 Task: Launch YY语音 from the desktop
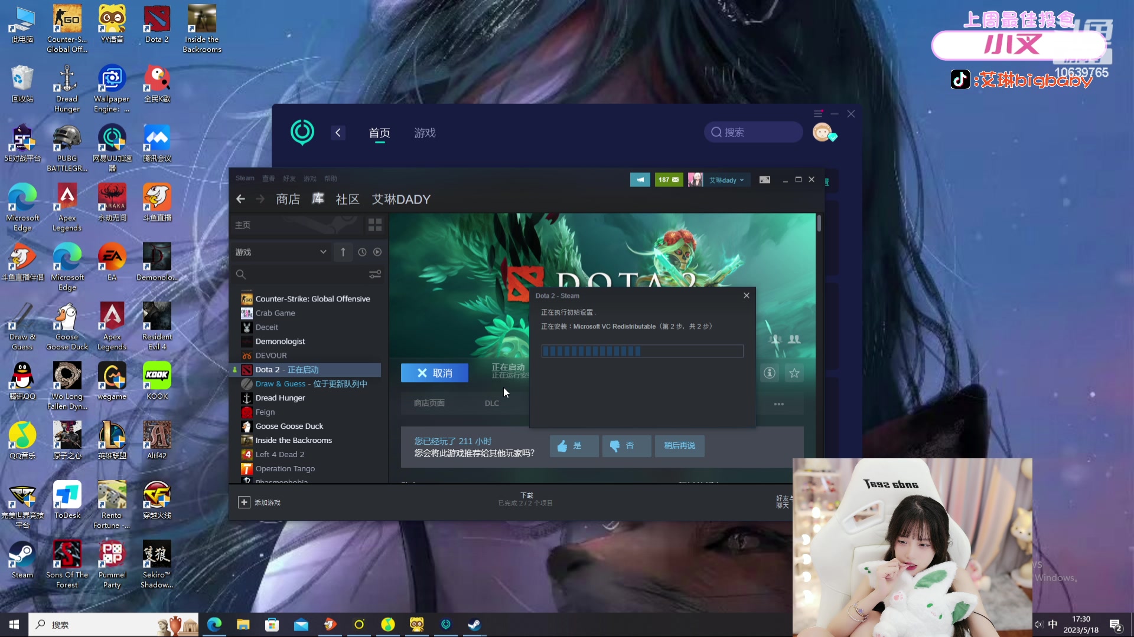[112, 25]
